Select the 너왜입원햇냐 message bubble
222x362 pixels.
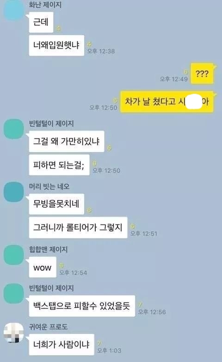[x=56, y=45]
